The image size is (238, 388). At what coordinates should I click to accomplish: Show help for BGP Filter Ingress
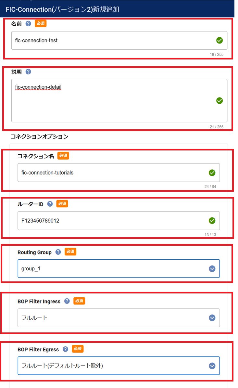pos(67,301)
